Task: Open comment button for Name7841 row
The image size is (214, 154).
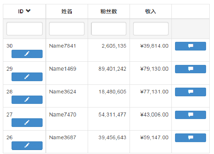Action: point(191,46)
